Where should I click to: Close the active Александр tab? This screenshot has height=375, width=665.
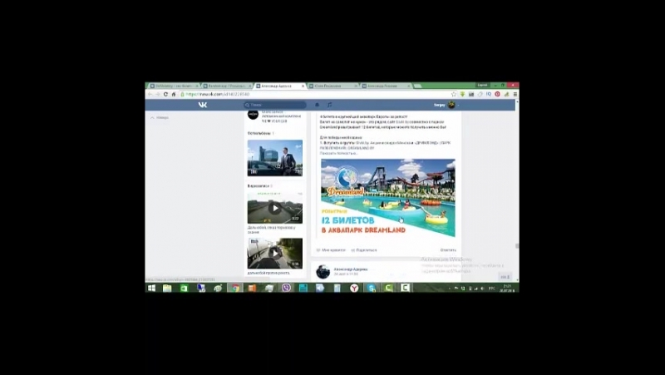[x=303, y=86]
